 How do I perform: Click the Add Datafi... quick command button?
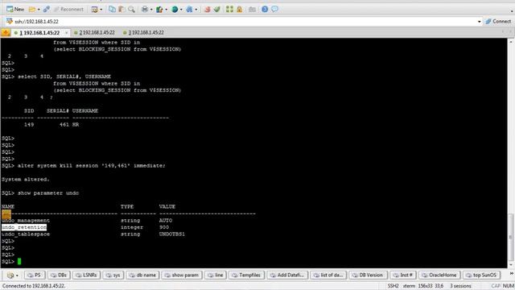click(287, 275)
